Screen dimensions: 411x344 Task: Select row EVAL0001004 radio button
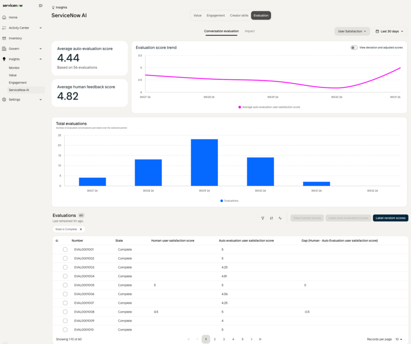pyautogui.click(x=65, y=276)
